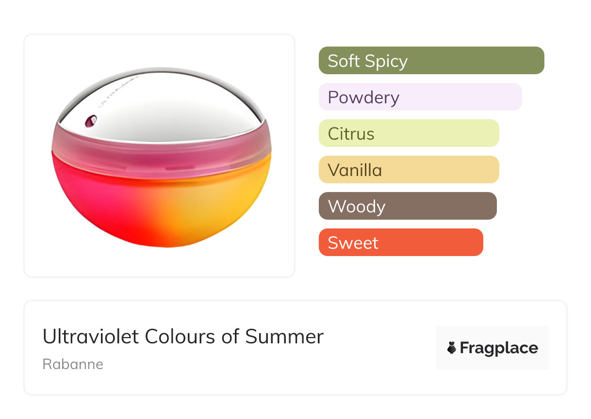Click the Fragplace logo icon

click(x=452, y=348)
